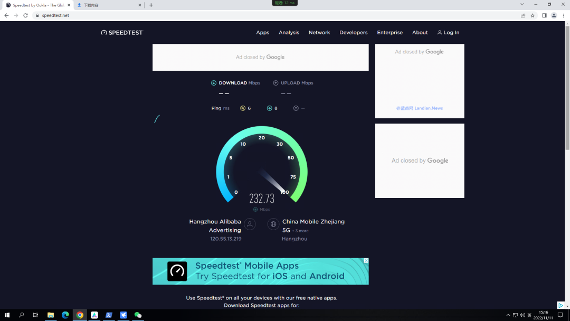Click the download ping icon showing 8
The image size is (570, 321).
pos(269,108)
